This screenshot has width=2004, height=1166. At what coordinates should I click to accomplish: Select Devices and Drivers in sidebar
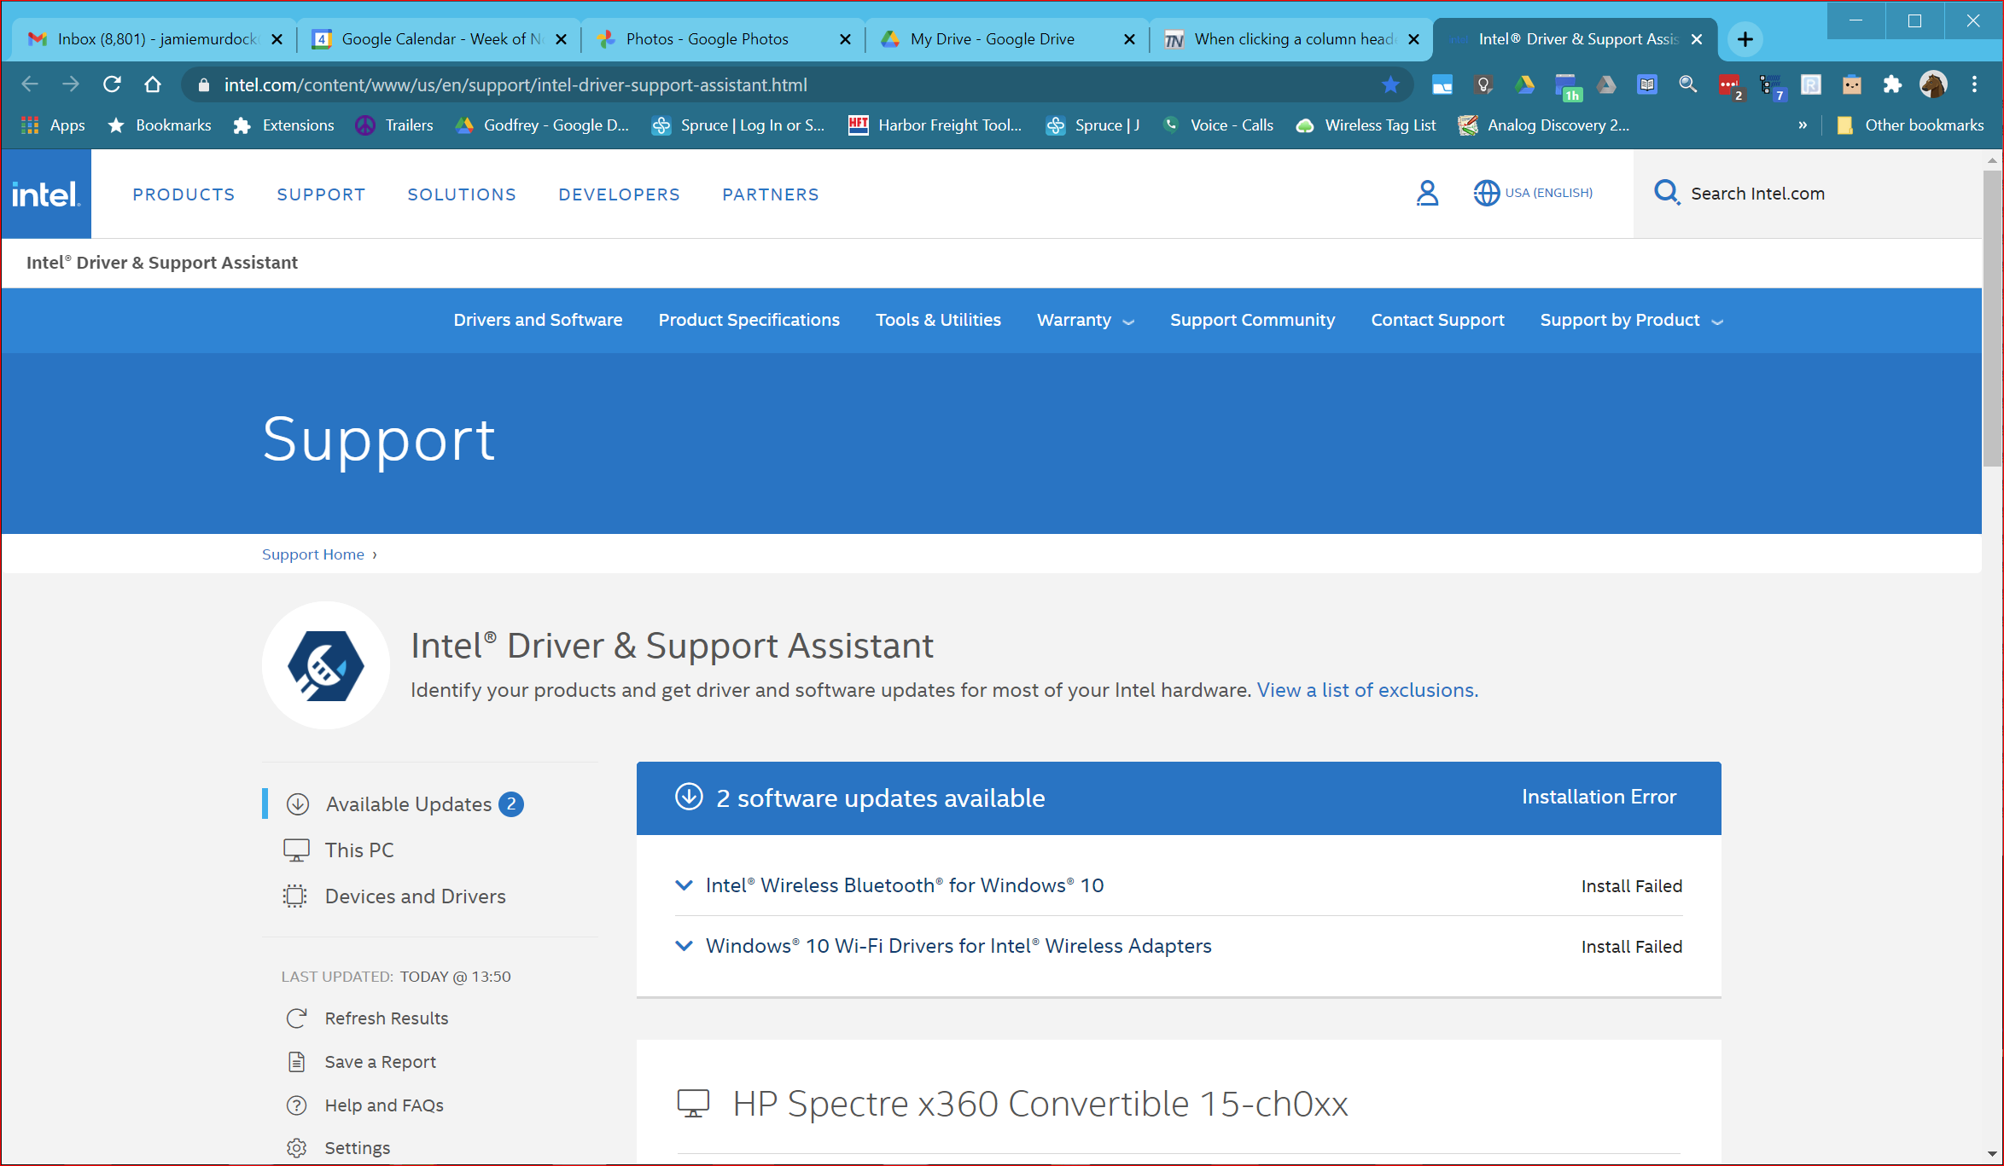click(x=415, y=896)
